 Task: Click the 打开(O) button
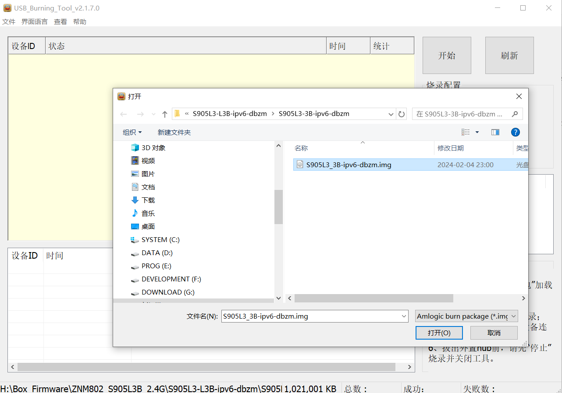coord(439,333)
